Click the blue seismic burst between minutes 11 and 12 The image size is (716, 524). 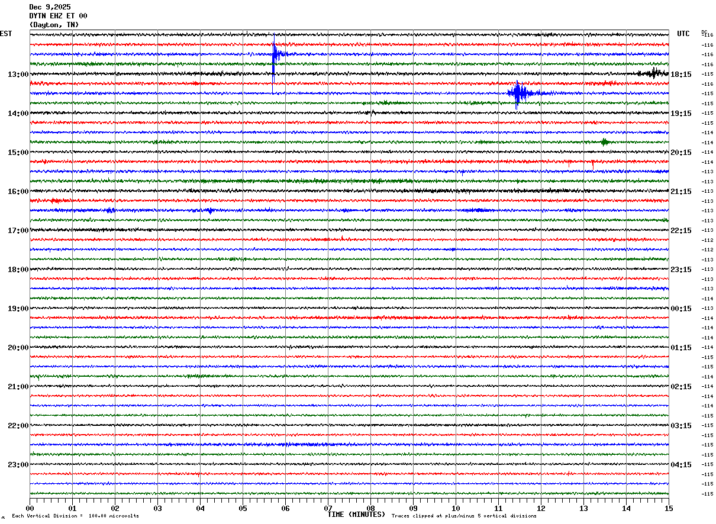[518, 93]
